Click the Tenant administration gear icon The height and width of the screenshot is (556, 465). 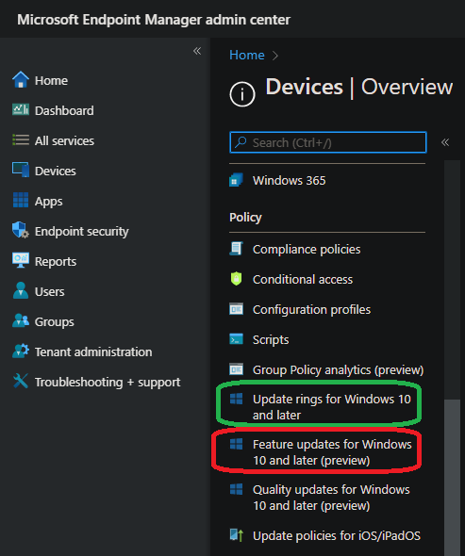point(21,351)
